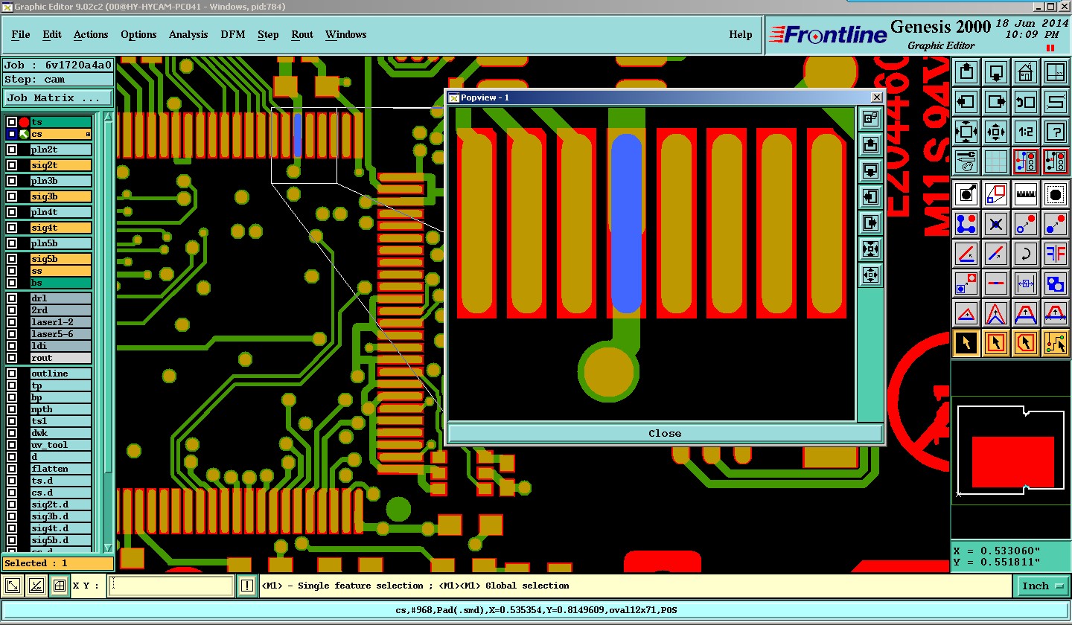Click the layer list vertical scrollbar
Viewport: 1072px width, 625px height.
[109, 298]
